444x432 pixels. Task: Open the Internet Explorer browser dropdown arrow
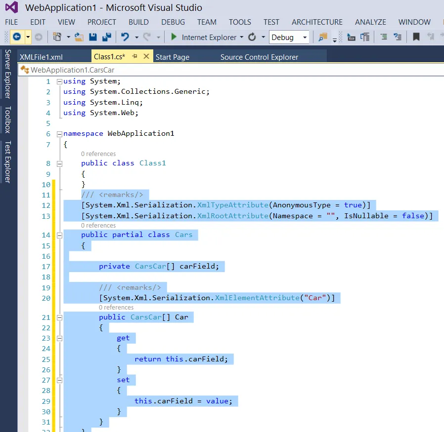coord(241,38)
